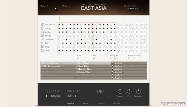Select the Gongs instrument icon
Screen dimensions: 187x107
[42, 50]
